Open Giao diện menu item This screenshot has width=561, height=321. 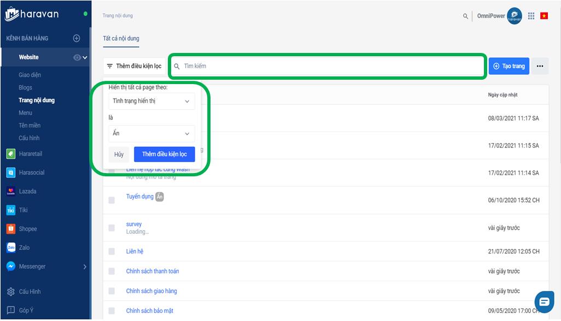tap(30, 75)
